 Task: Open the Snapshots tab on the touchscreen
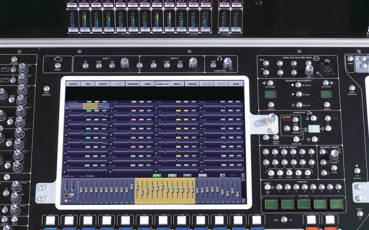[133, 84]
